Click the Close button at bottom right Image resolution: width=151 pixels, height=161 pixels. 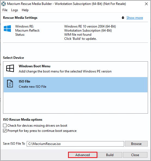click(x=135, y=155)
